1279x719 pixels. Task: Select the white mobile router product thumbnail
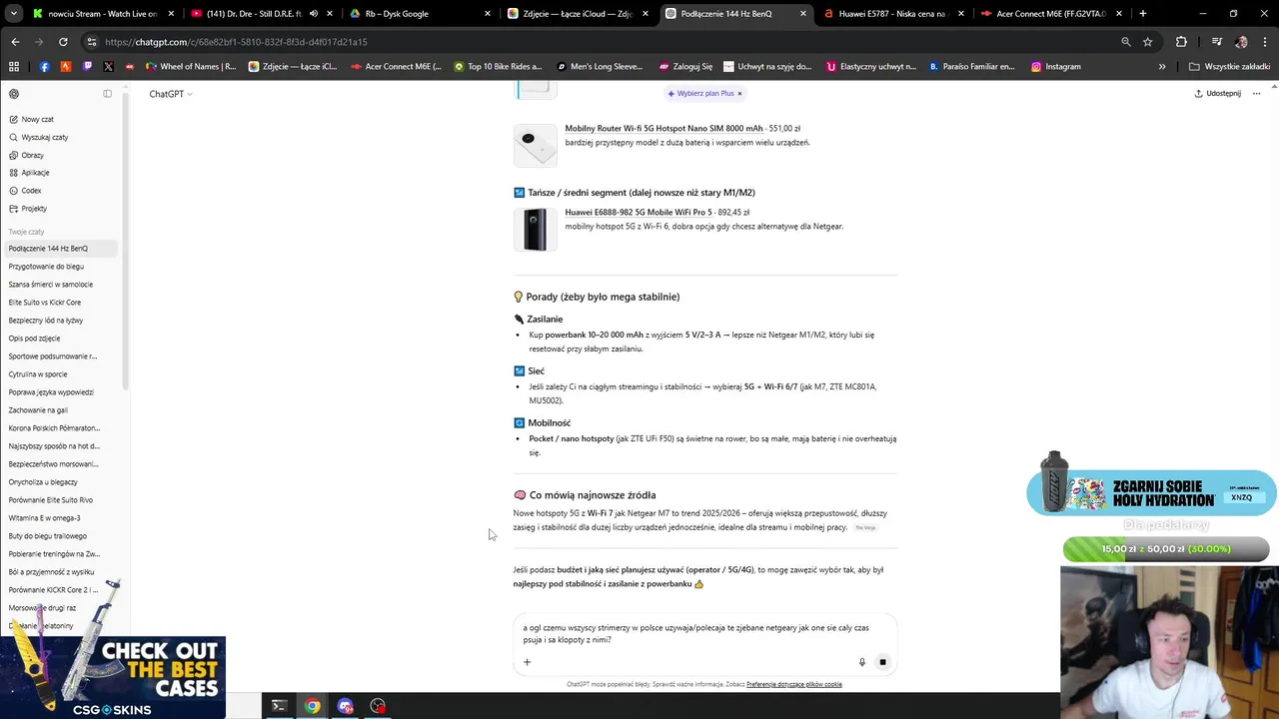coord(535,145)
